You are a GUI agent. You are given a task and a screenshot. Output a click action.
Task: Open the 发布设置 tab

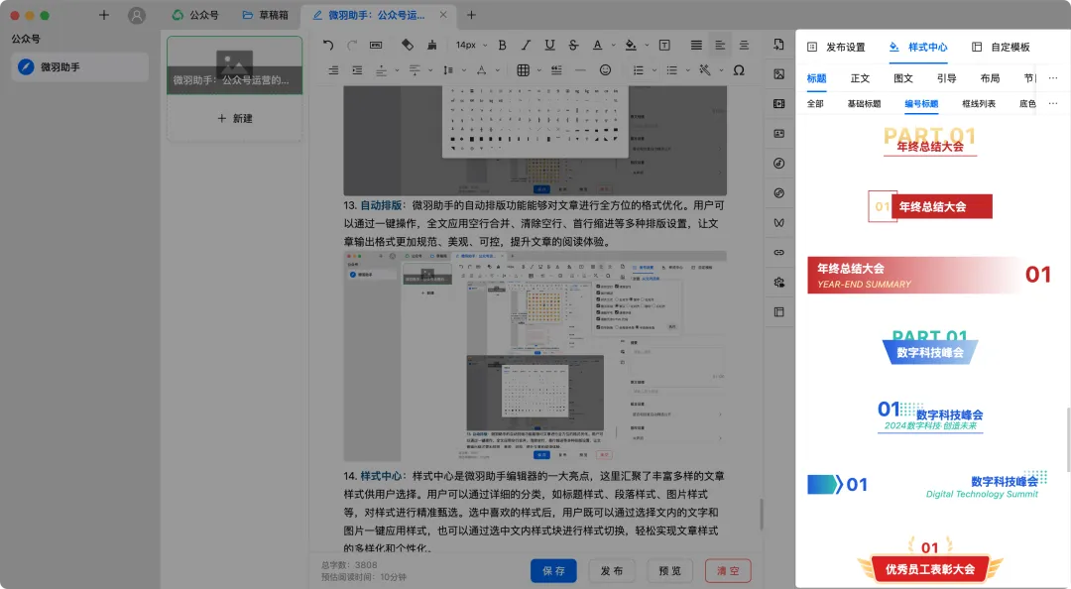[x=836, y=48]
